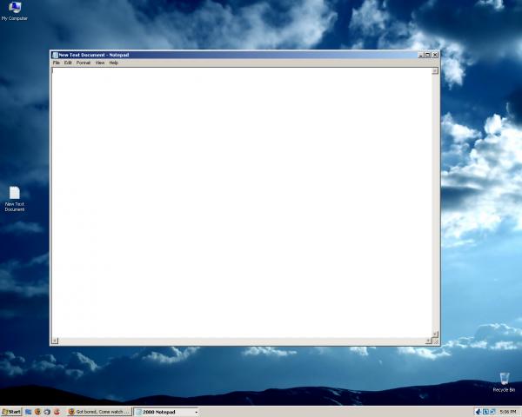
Task: Click the grouped Notepad taskbar button
Action: pyautogui.click(x=166, y=412)
